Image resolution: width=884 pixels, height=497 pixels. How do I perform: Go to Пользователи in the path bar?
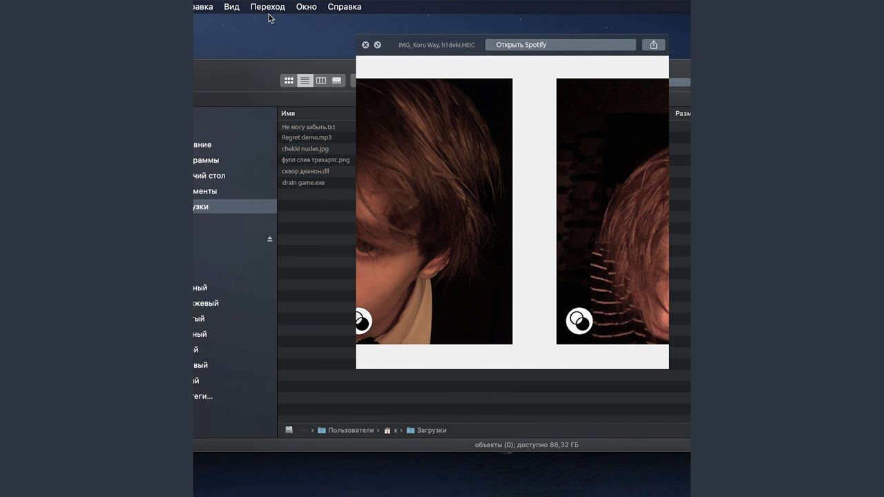pyautogui.click(x=350, y=430)
